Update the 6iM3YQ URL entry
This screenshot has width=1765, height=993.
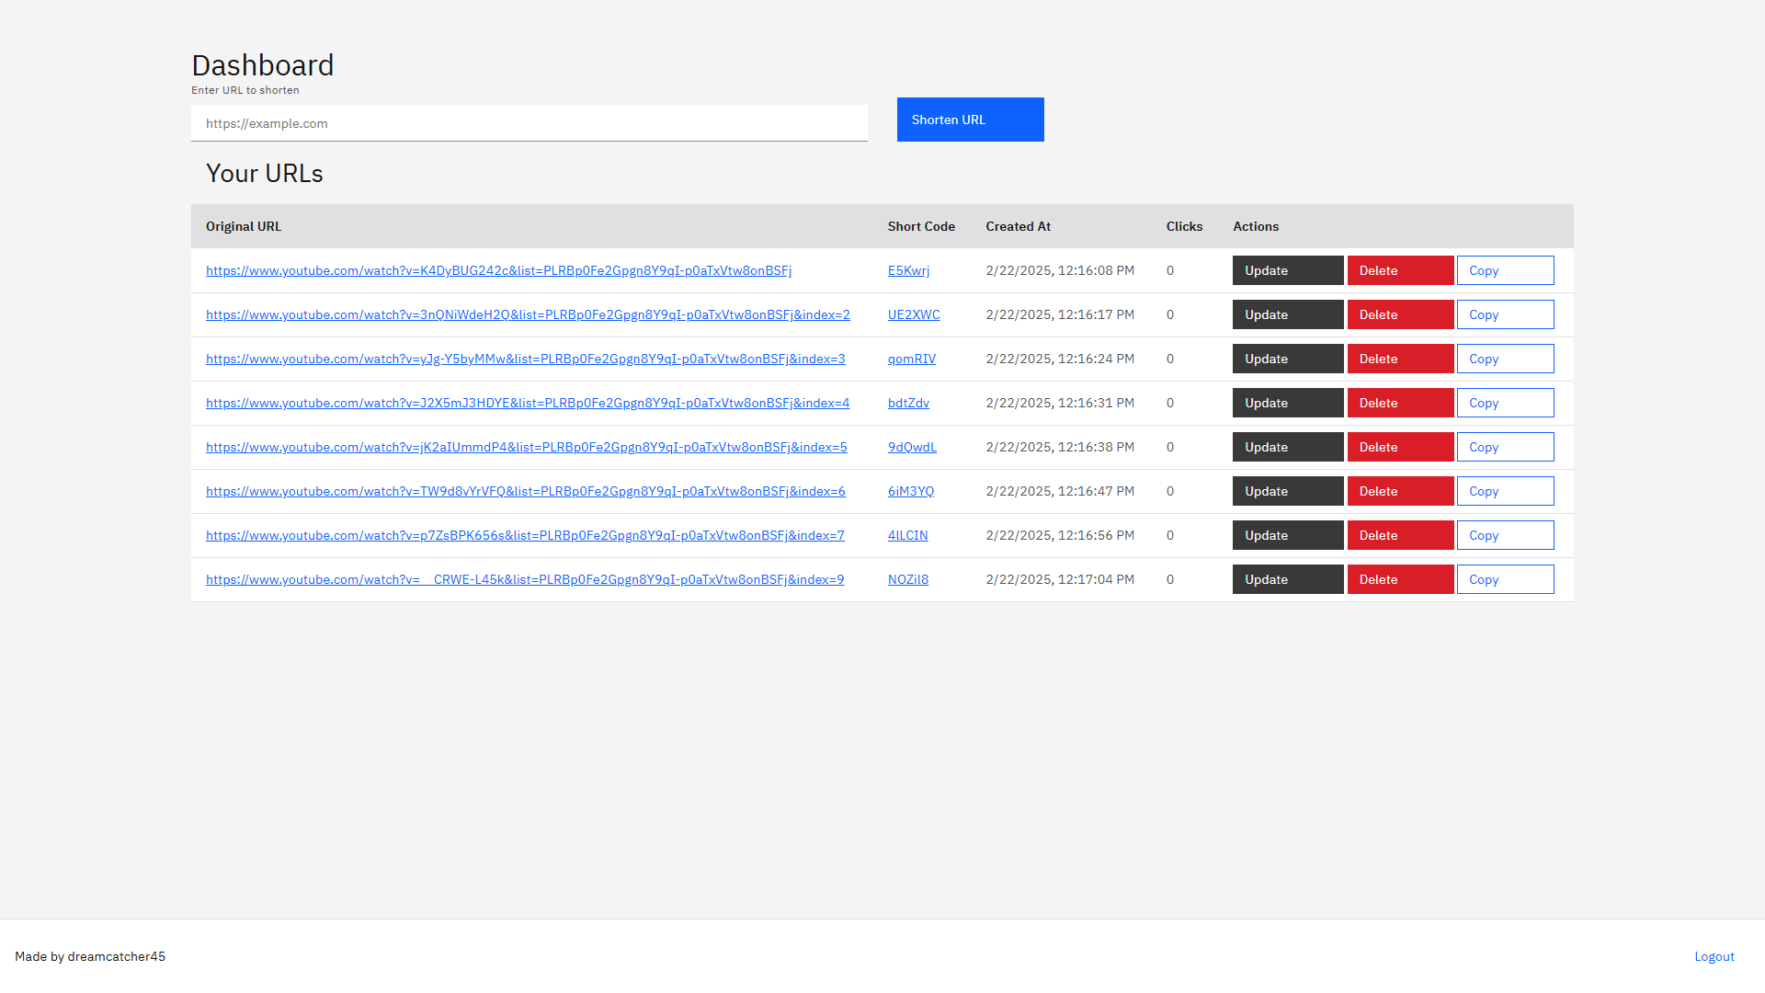click(x=1288, y=491)
